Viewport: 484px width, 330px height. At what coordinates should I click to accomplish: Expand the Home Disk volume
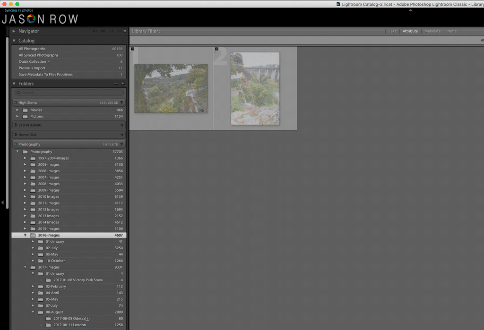point(121,135)
